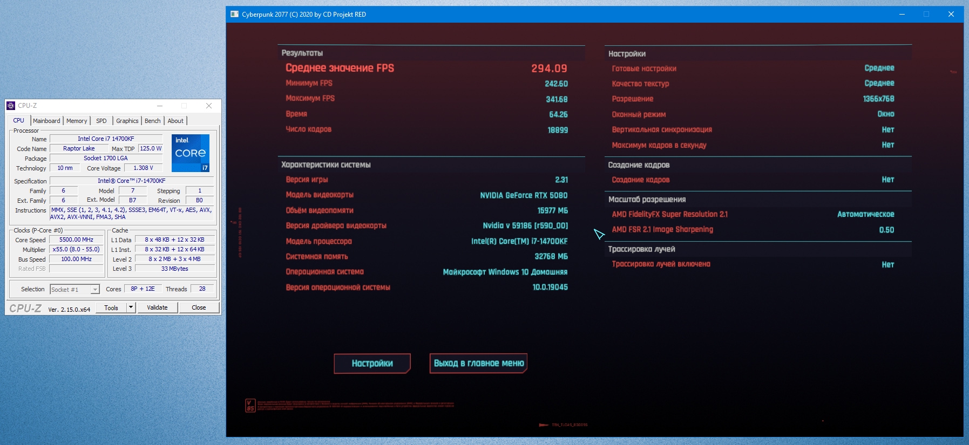
Task: Click the L1 Data cache value
Action: coord(174,239)
